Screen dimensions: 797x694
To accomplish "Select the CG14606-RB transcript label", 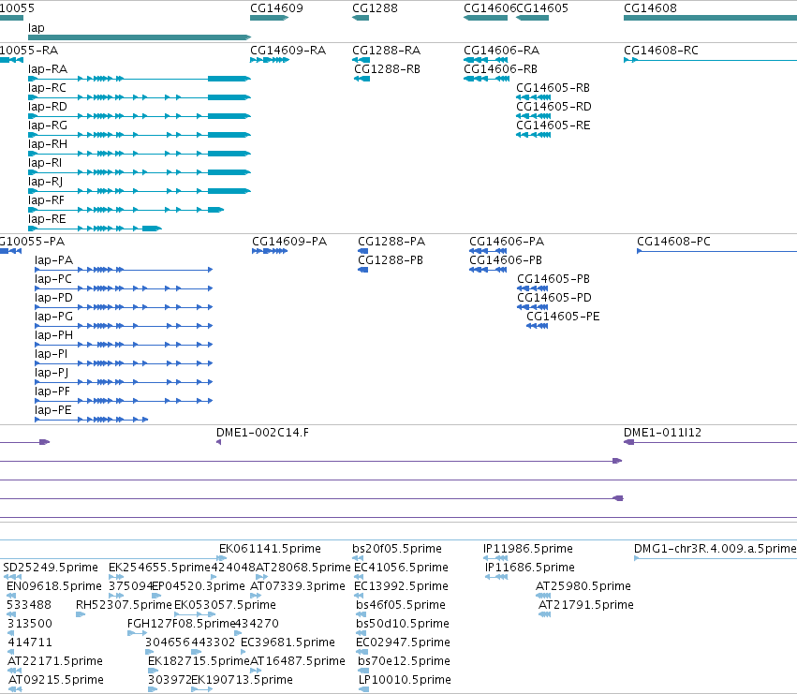I will 501,69.
